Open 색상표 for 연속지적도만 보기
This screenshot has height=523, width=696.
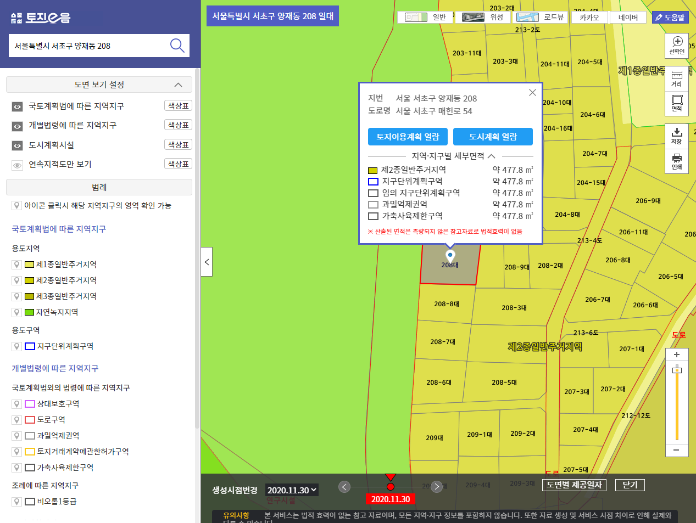click(179, 164)
